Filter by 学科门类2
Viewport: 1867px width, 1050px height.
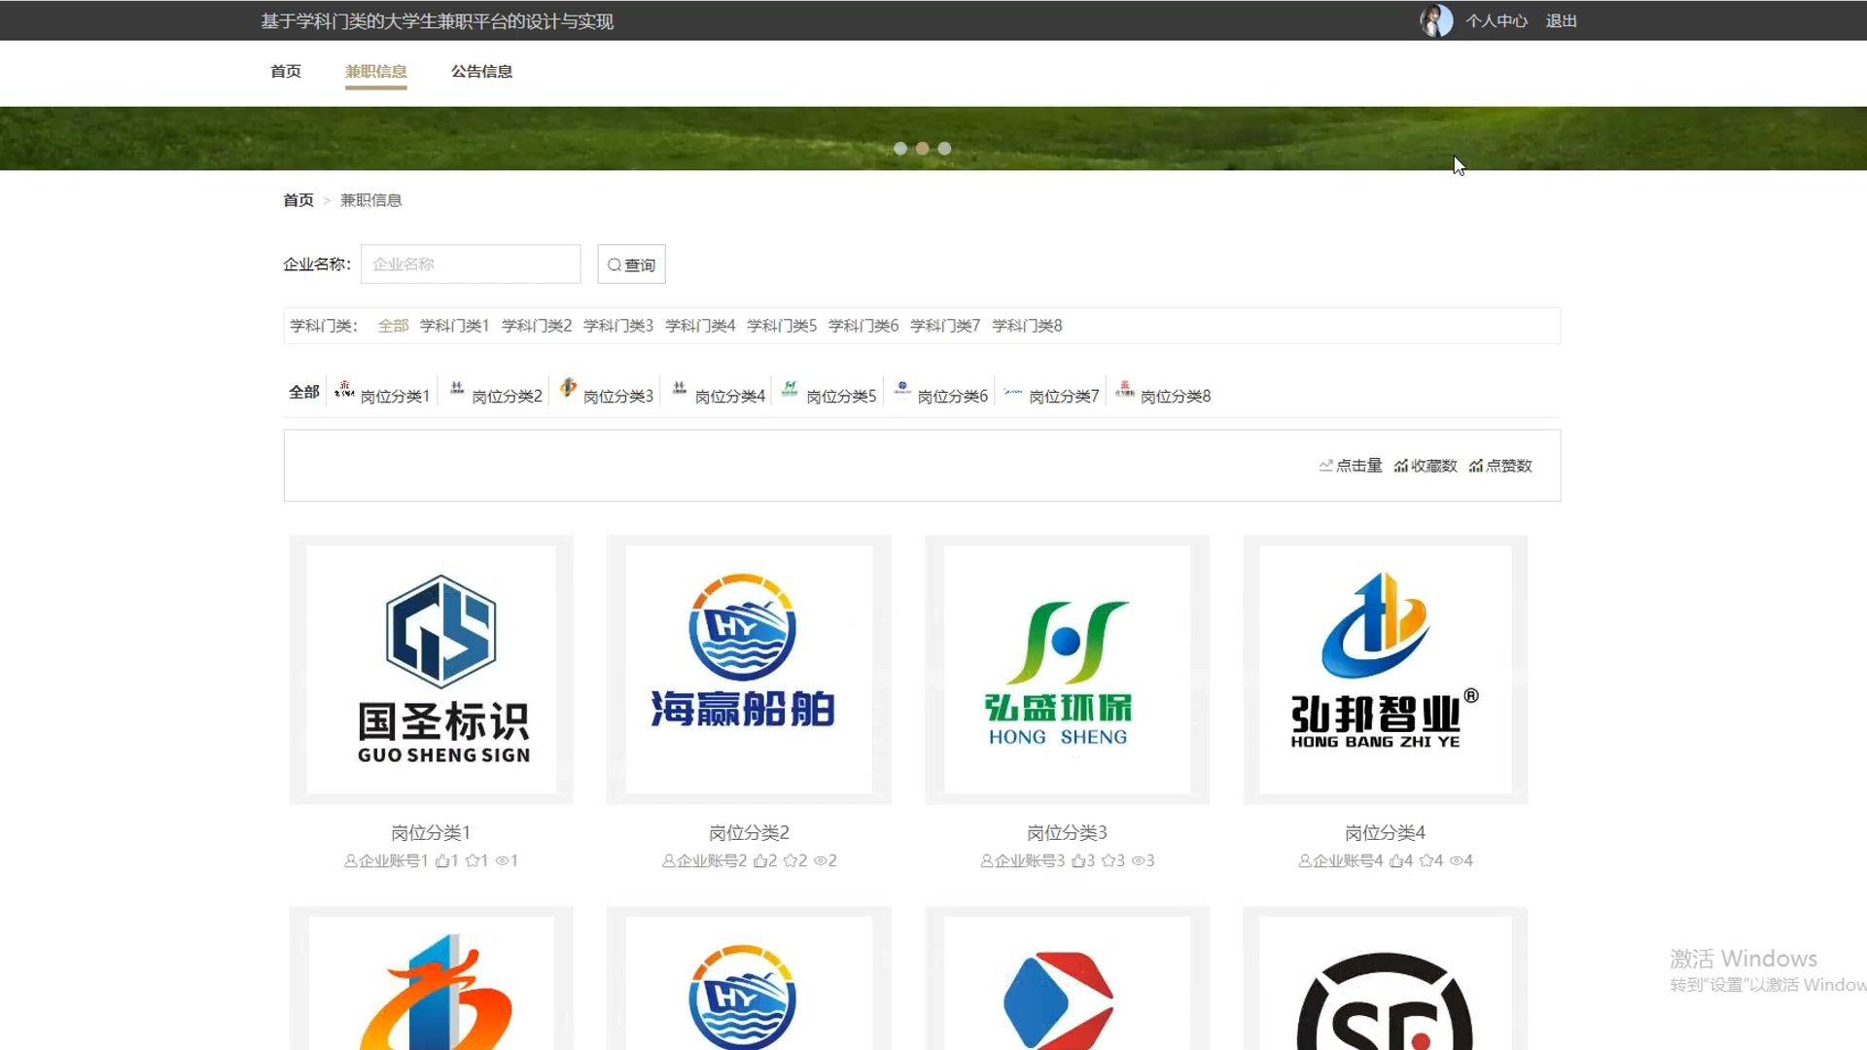point(536,326)
